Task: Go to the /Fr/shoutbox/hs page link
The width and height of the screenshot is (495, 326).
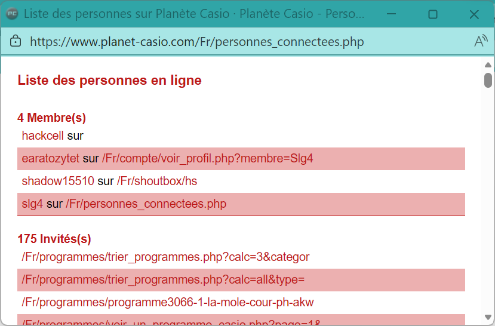Action: pos(156,181)
